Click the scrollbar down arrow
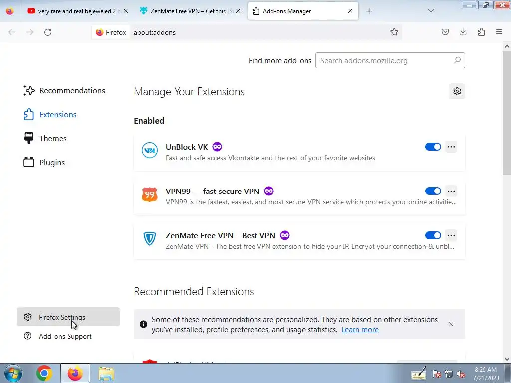Screen dimensions: 511x383 (x=507, y=359)
